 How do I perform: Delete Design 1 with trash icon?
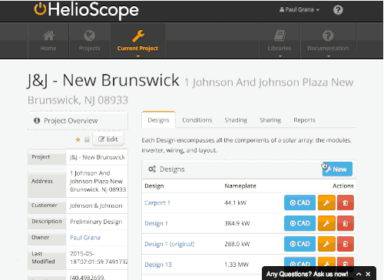346,223
